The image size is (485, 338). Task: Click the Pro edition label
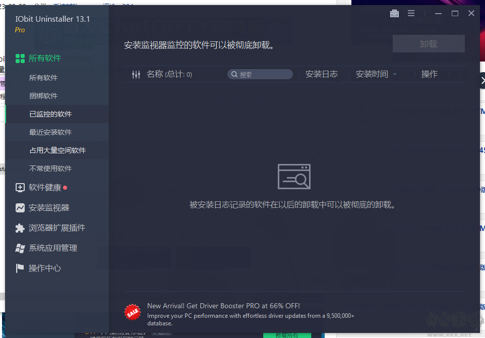click(20, 30)
